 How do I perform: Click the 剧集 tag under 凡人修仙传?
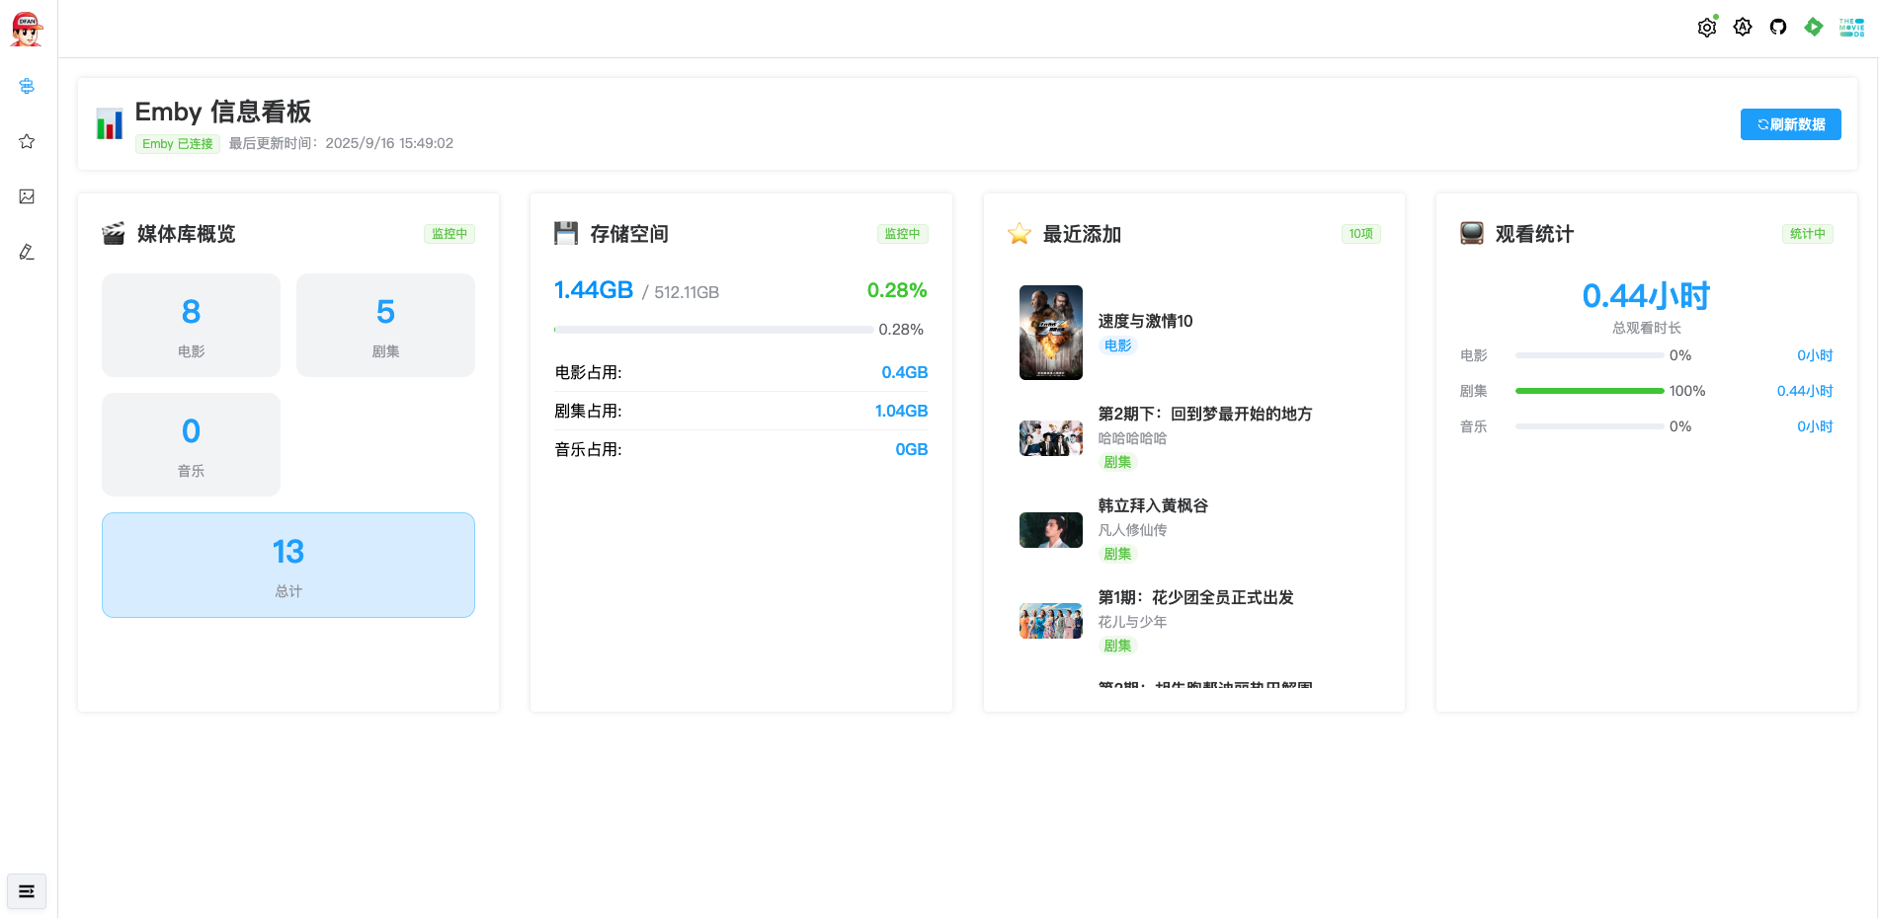[x=1118, y=554]
